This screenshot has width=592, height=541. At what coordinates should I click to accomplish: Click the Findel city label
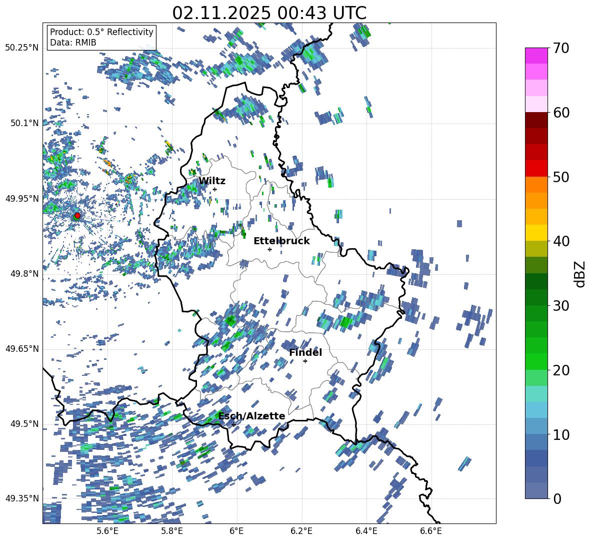(x=305, y=352)
